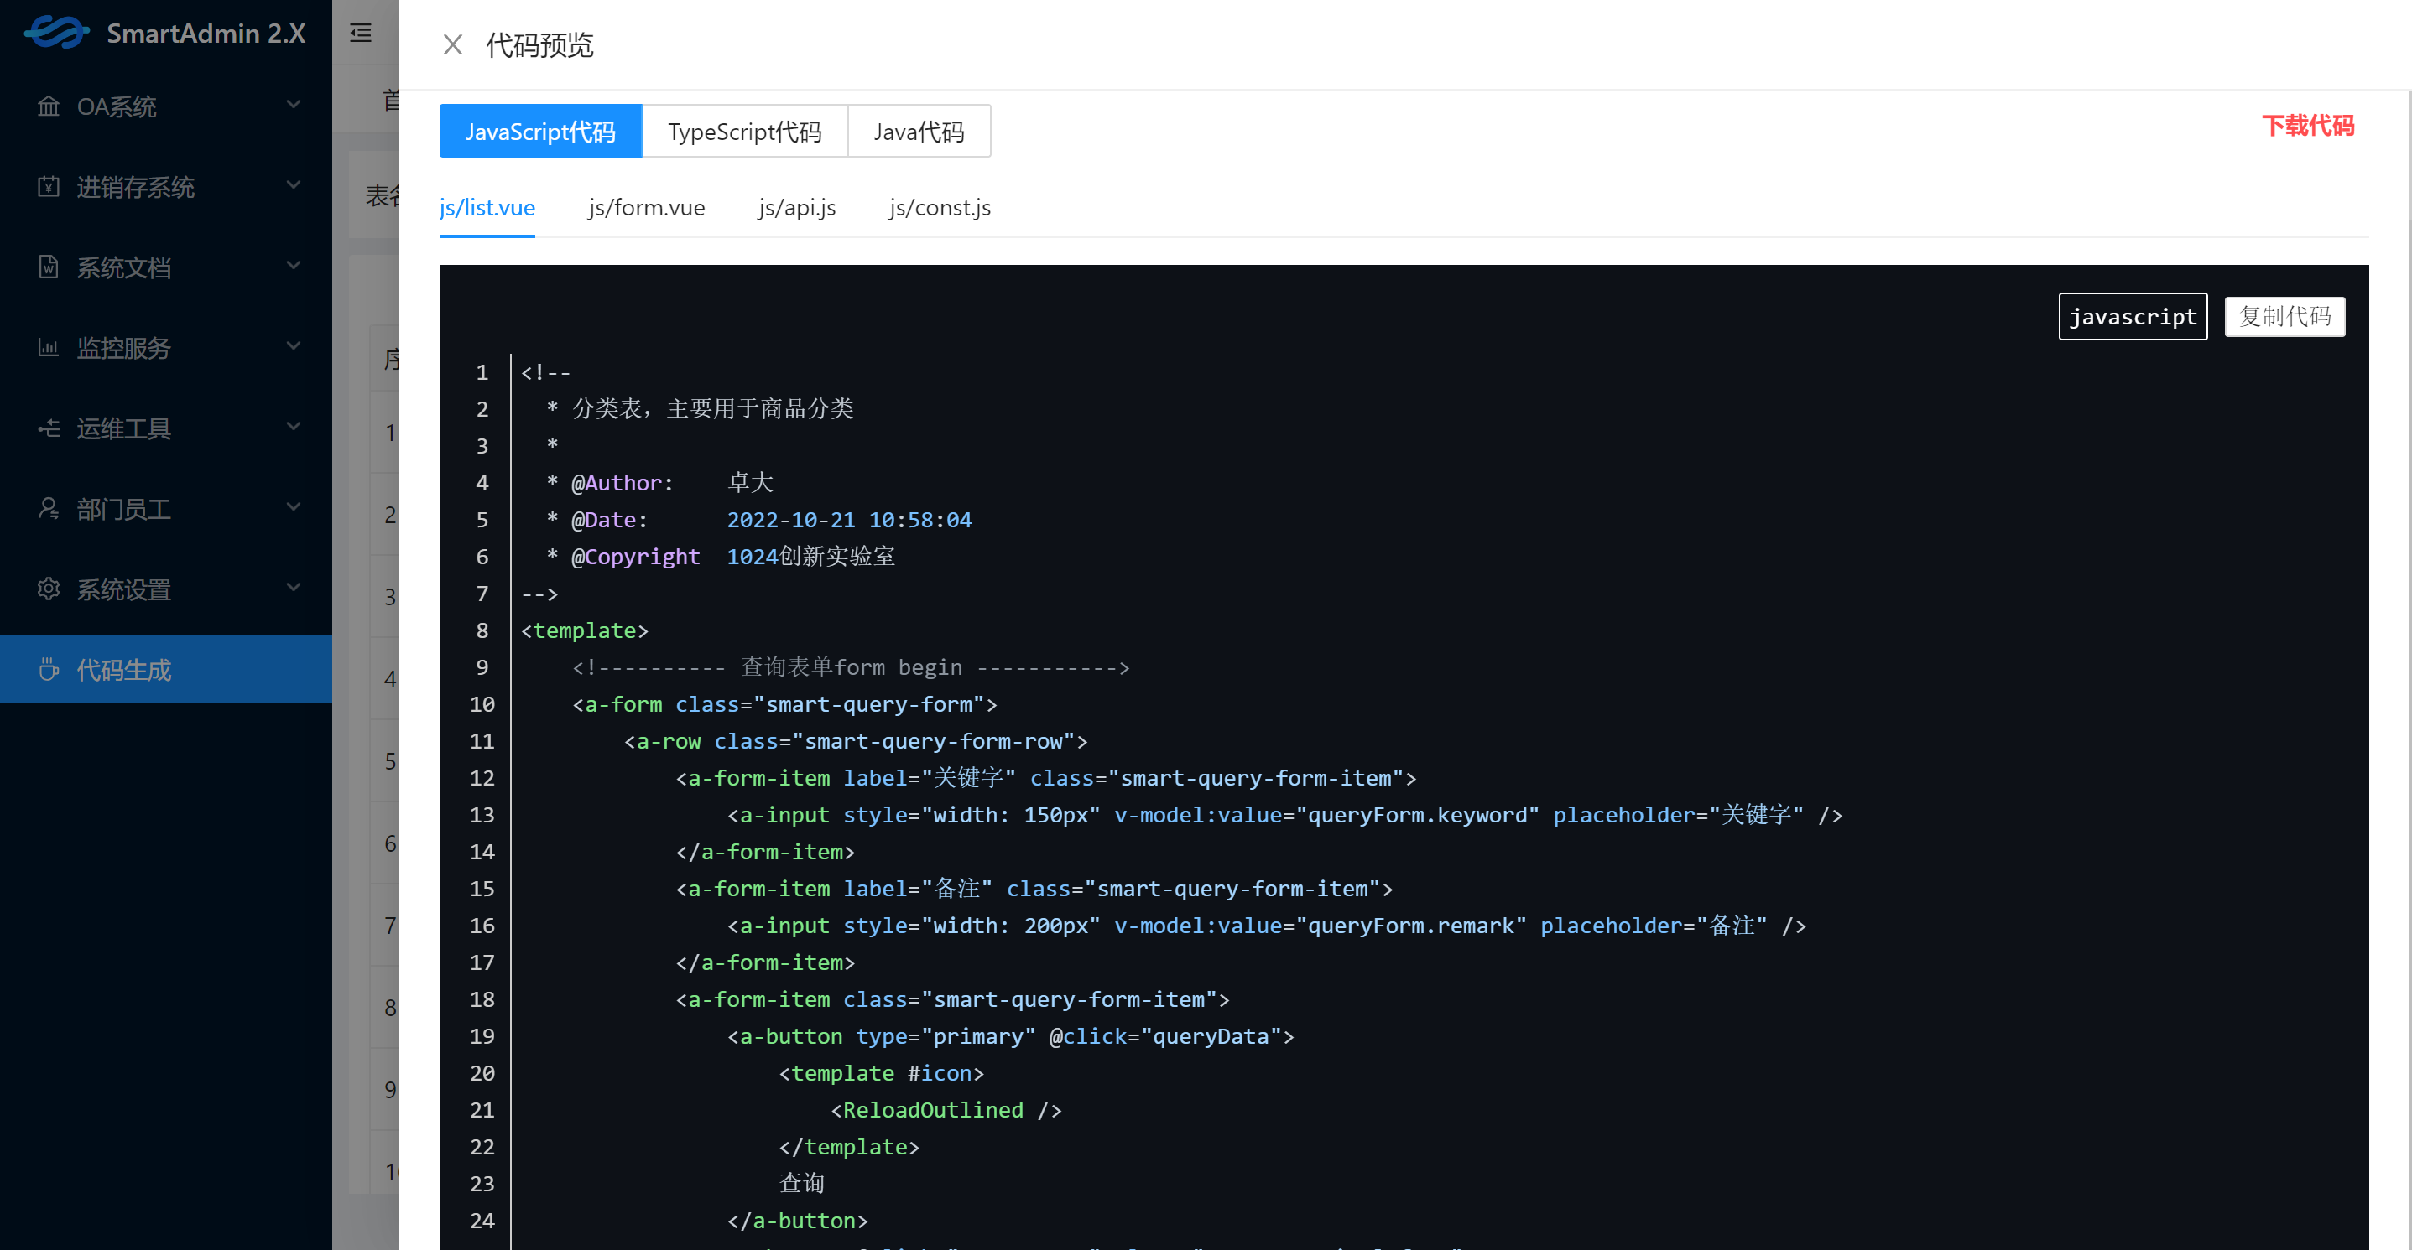Close the 代码预览 drawer

pos(453,45)
